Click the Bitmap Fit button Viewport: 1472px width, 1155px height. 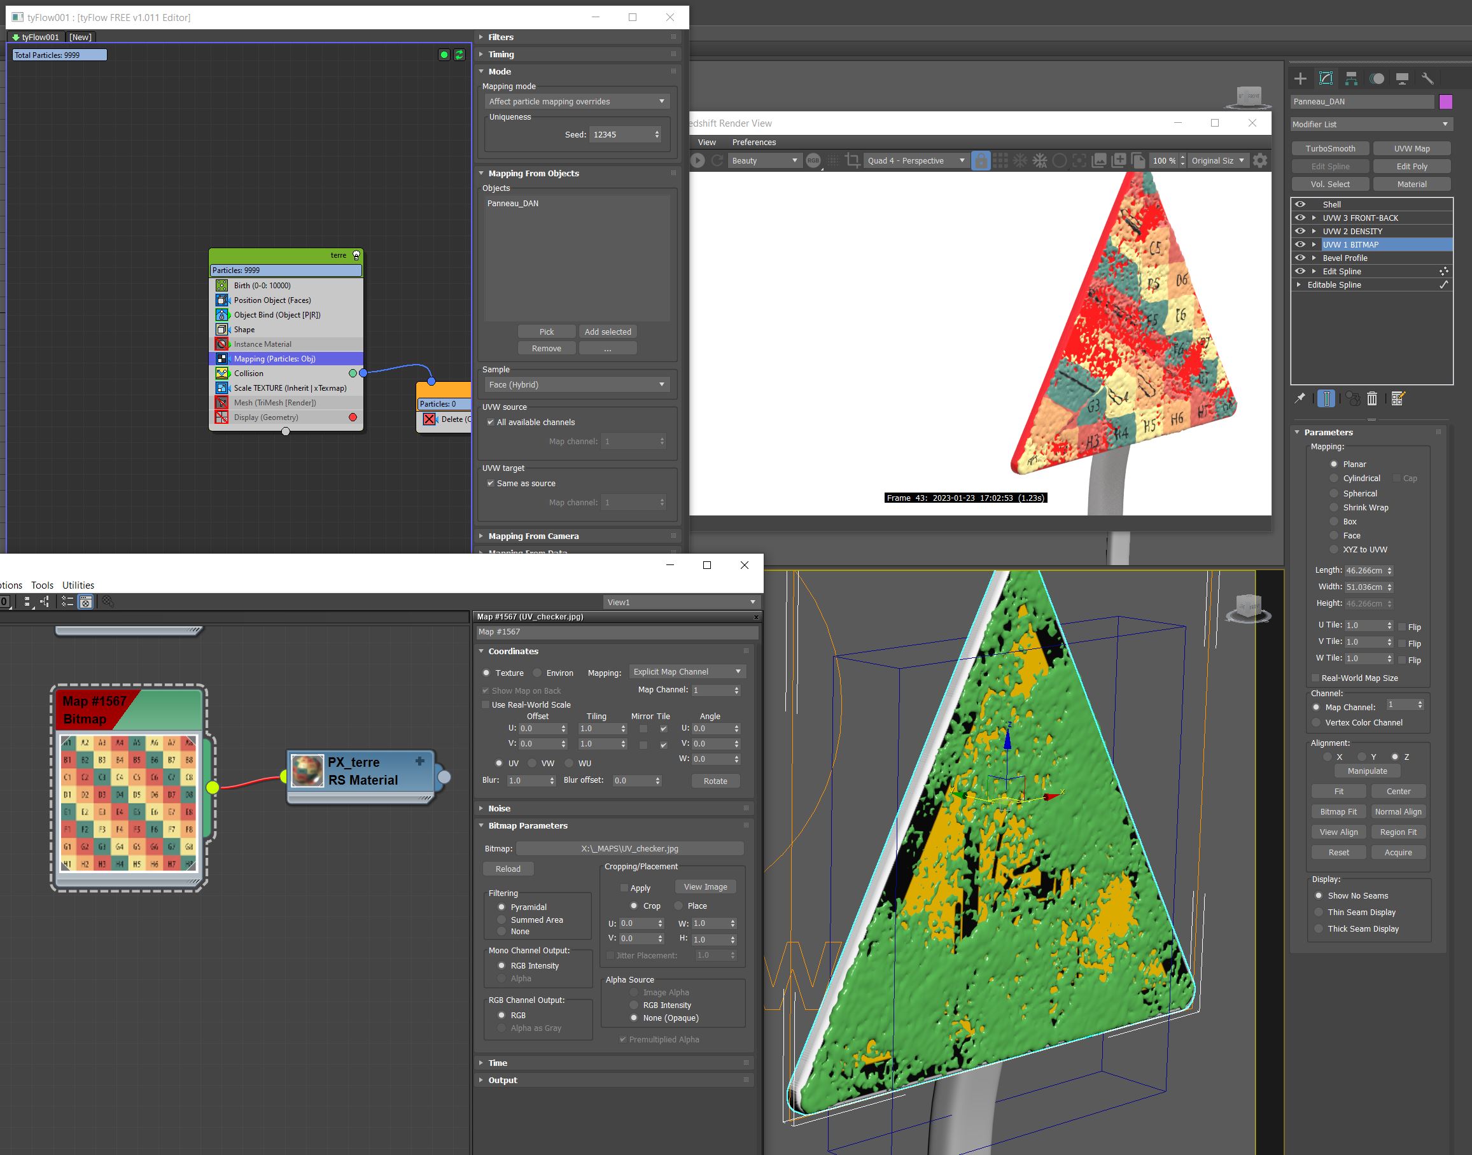tap(1338, 811)
